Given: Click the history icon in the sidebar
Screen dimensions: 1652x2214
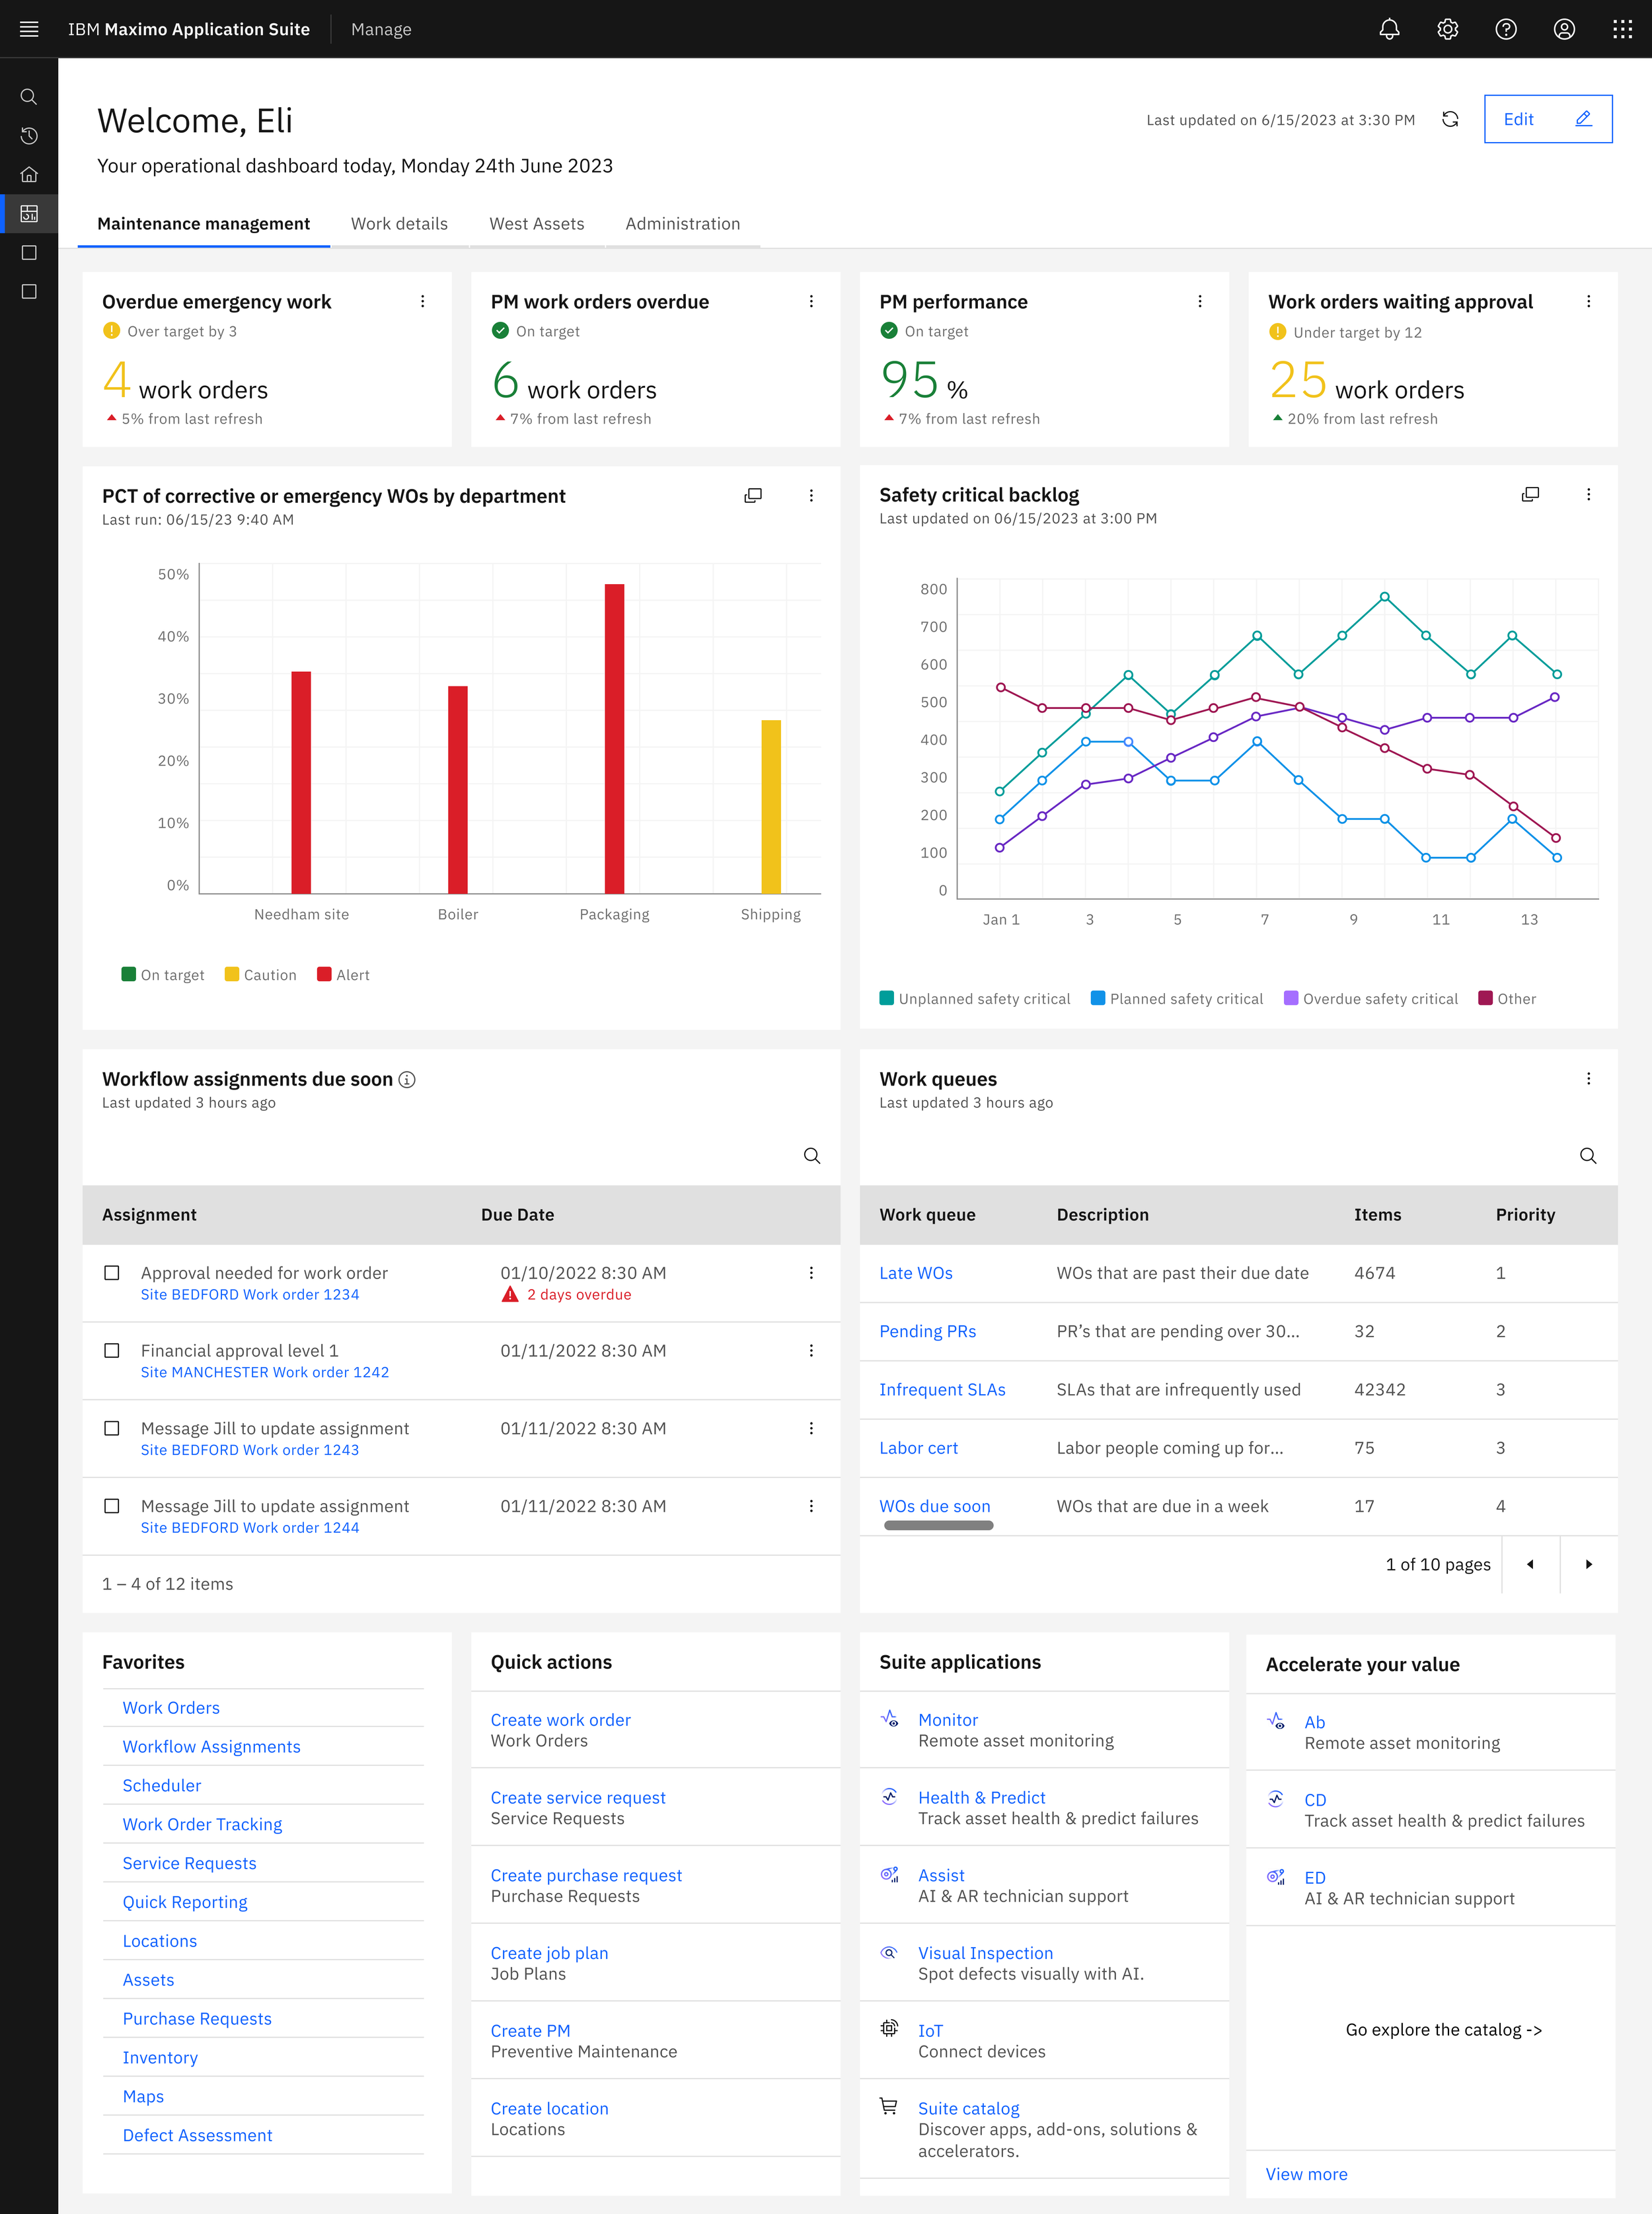Looking at the screenshot, I should [28, 136].
